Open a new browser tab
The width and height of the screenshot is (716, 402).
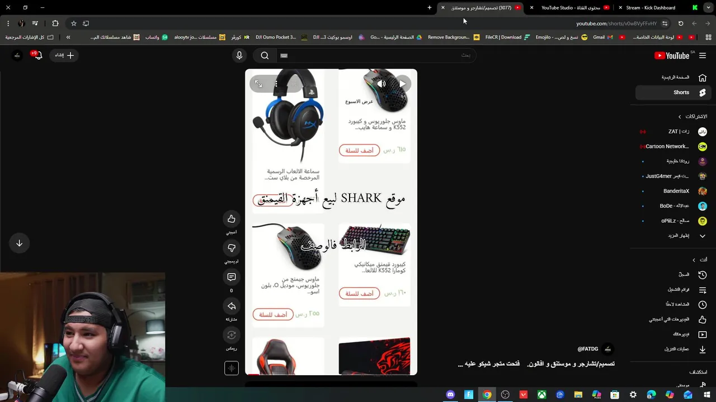pyautogui.click(x=430, y=8)
